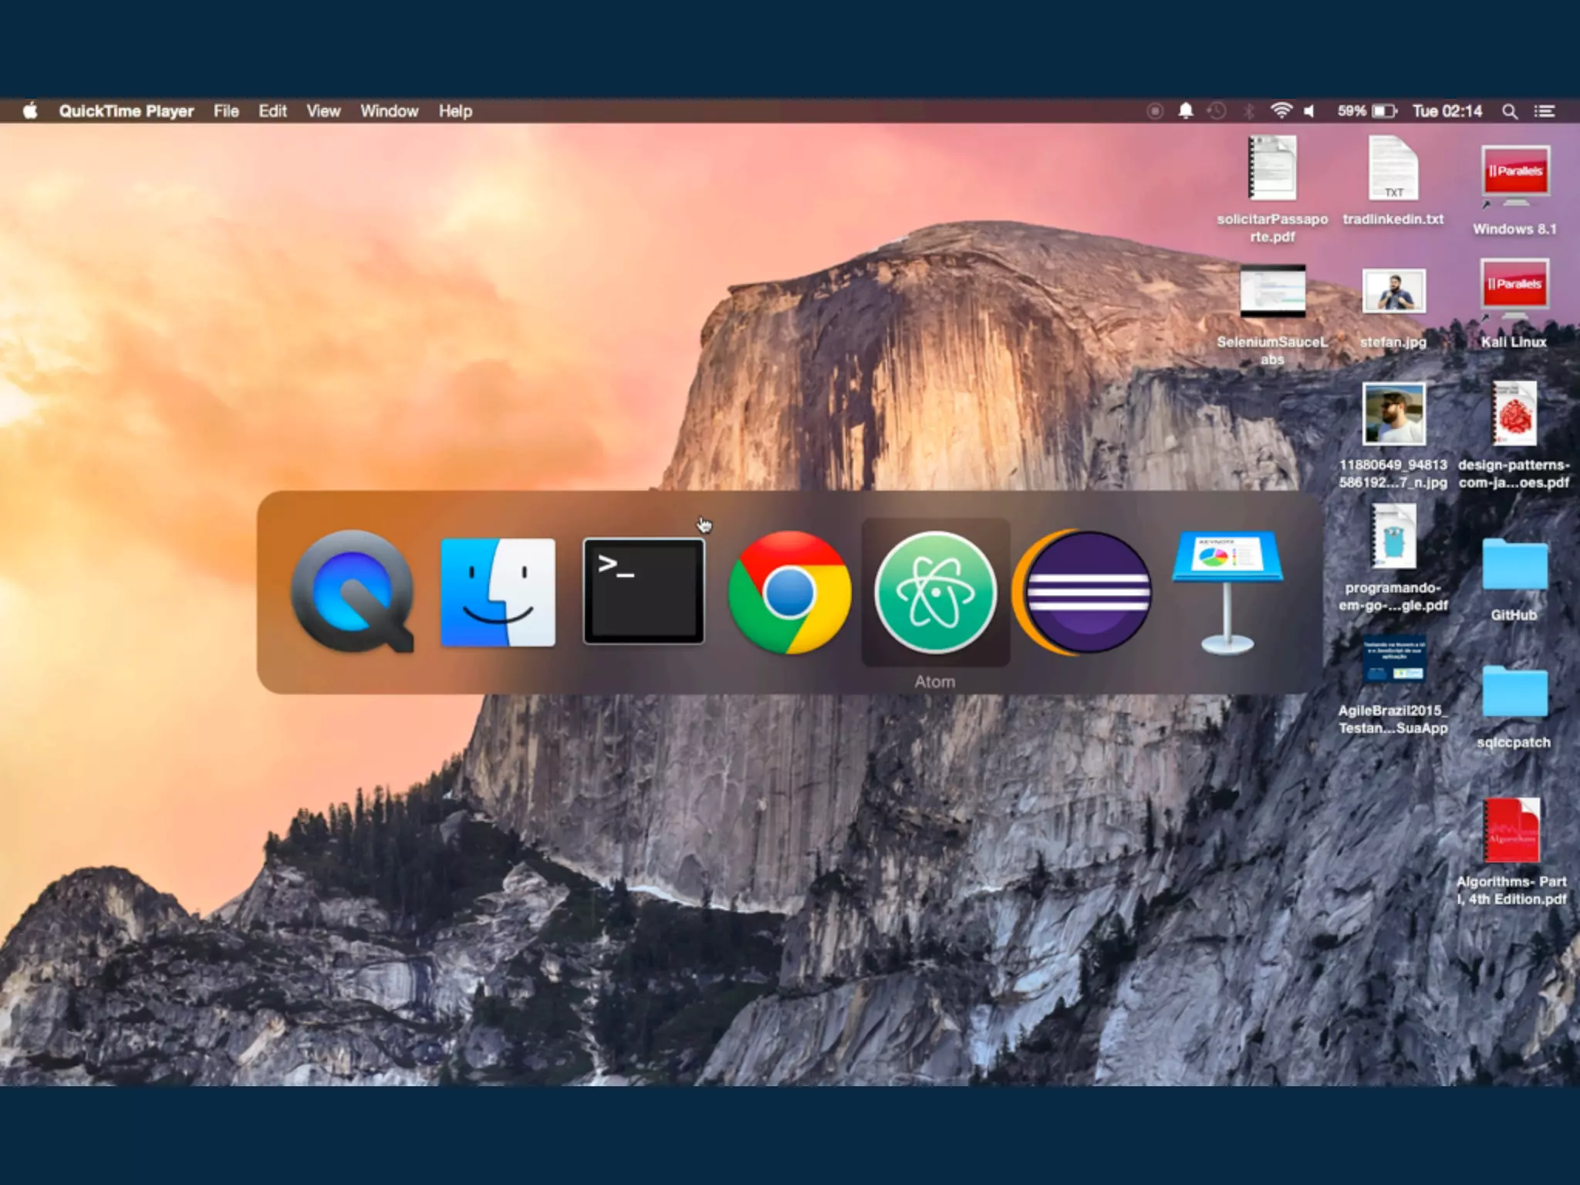Open Spotlight search

(x=1510, y=111)
